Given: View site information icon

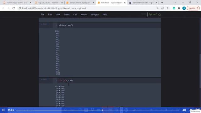Looking at the screenshot, I should [20, 8].
